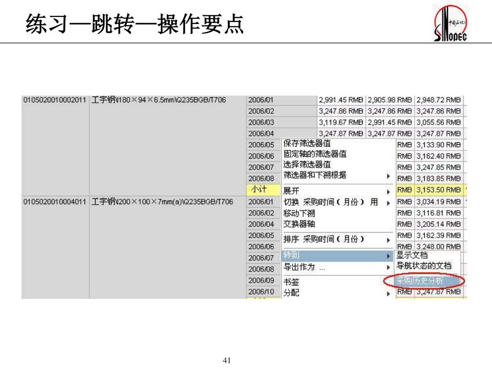Click value 3,119.67 RMB
Image resolution: width=492 pixels, height=369 pixels.
(341, 123)
